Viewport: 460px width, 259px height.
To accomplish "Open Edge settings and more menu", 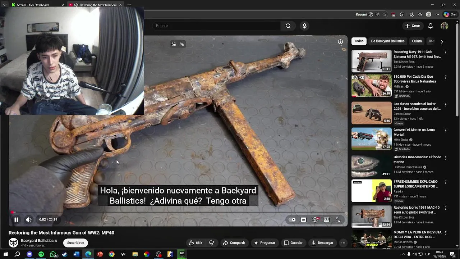I will (x=437, y=15).
